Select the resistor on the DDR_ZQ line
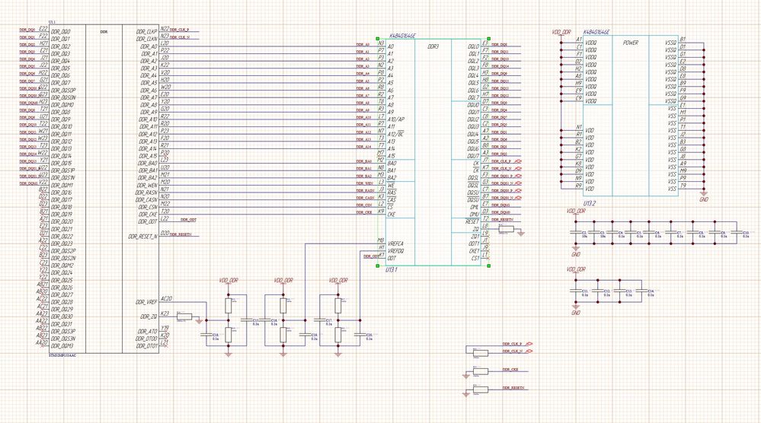Screen dimensions: 761x423 click(x=184, y=317)
